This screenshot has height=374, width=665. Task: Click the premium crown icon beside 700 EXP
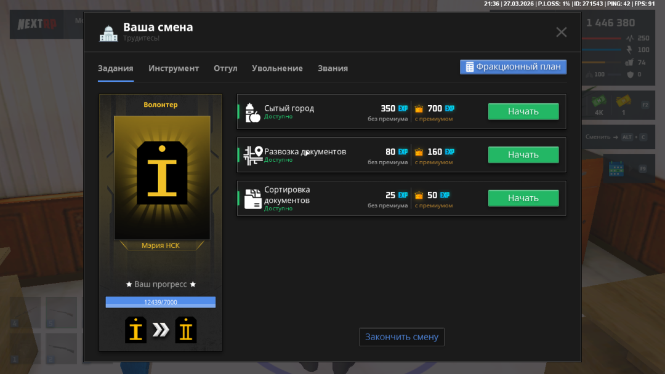tap(419, 109)
